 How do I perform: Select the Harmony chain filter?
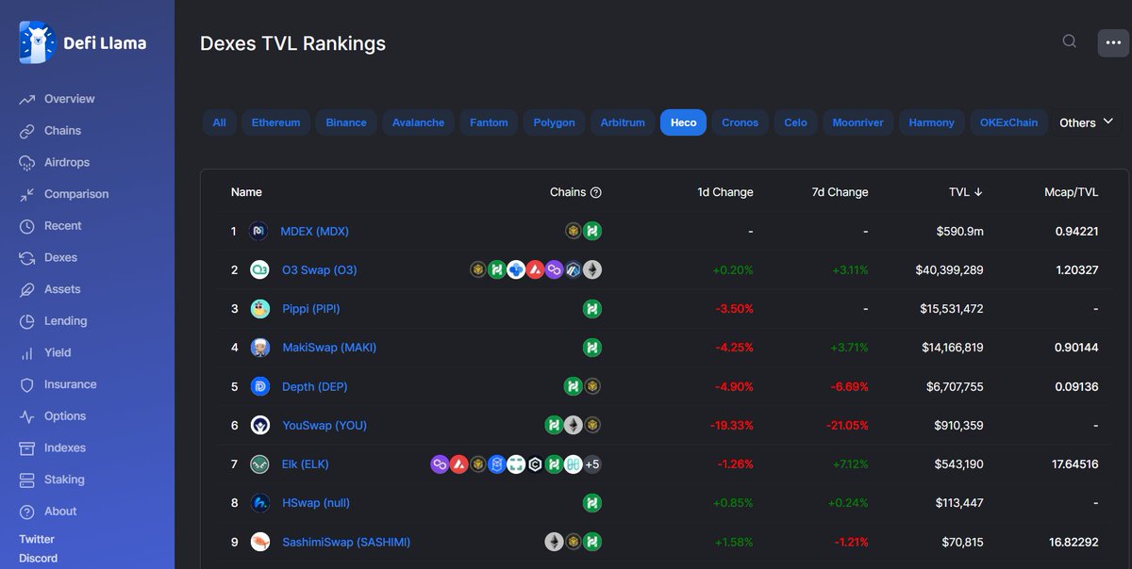pyautogui.click(x=931, y=122)
